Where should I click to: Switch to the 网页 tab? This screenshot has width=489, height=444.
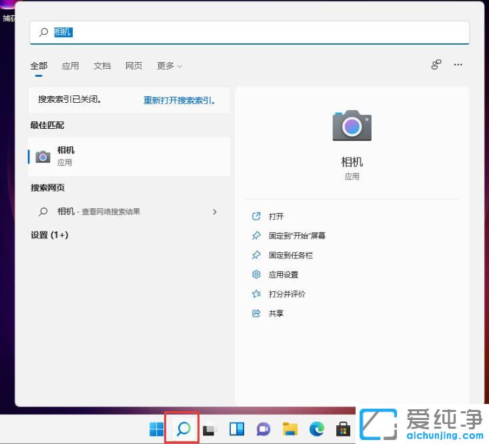click(x=134, y=66)
